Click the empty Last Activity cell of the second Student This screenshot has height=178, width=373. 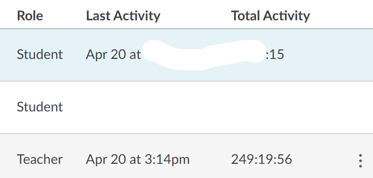coord(138,107)
